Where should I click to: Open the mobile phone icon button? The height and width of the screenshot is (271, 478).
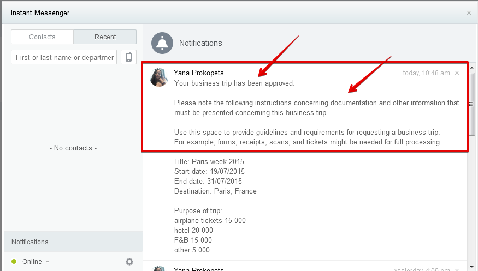point(128,57)
